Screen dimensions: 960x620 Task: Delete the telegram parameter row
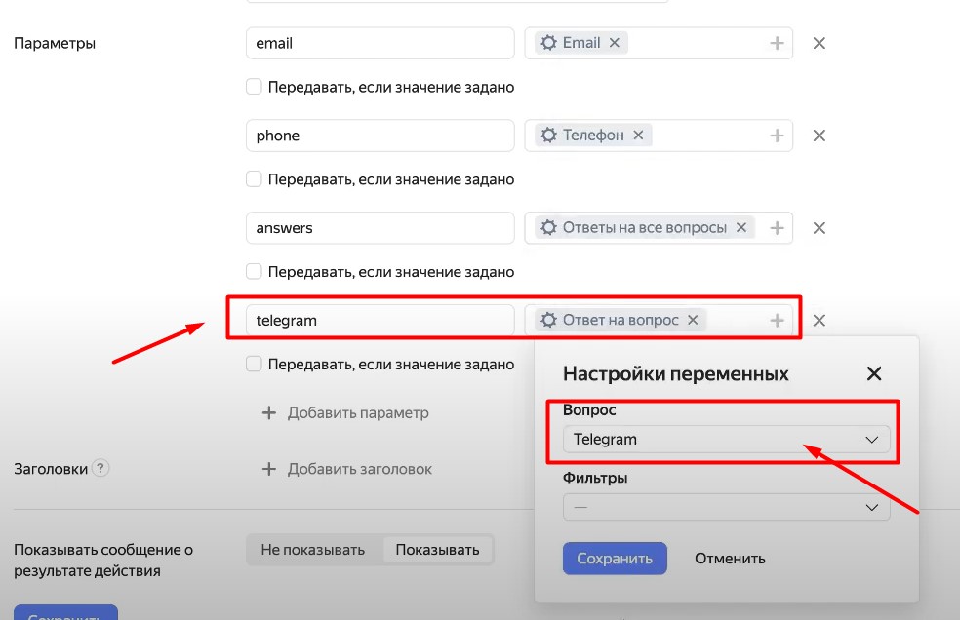[x=820, y=320]
